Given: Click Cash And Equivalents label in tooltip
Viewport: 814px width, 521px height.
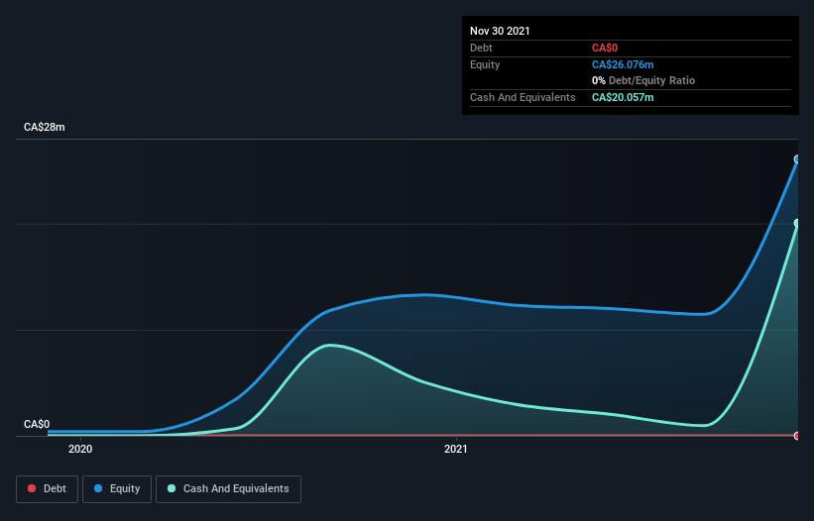Looking at the screenshot, I should coord(523,97).
